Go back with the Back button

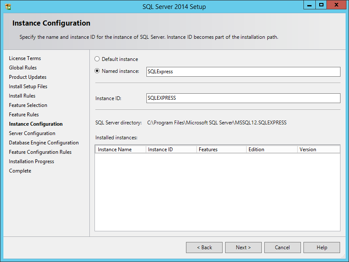[x=204, y=248]
